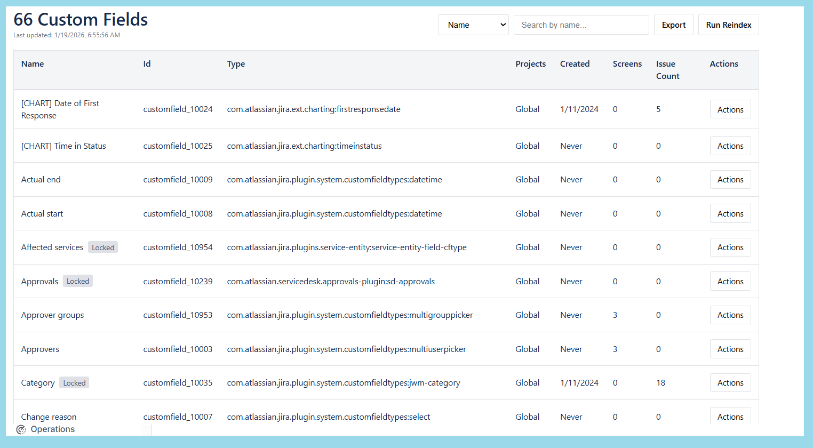
Task: Open the Name sort criteria dropdown
Action: (473, 25)
